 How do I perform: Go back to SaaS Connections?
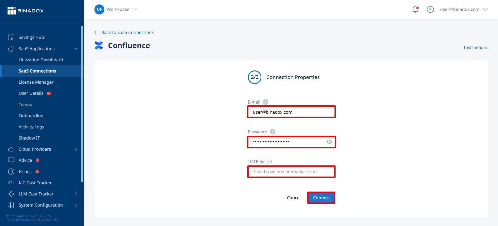click(127, 32)
